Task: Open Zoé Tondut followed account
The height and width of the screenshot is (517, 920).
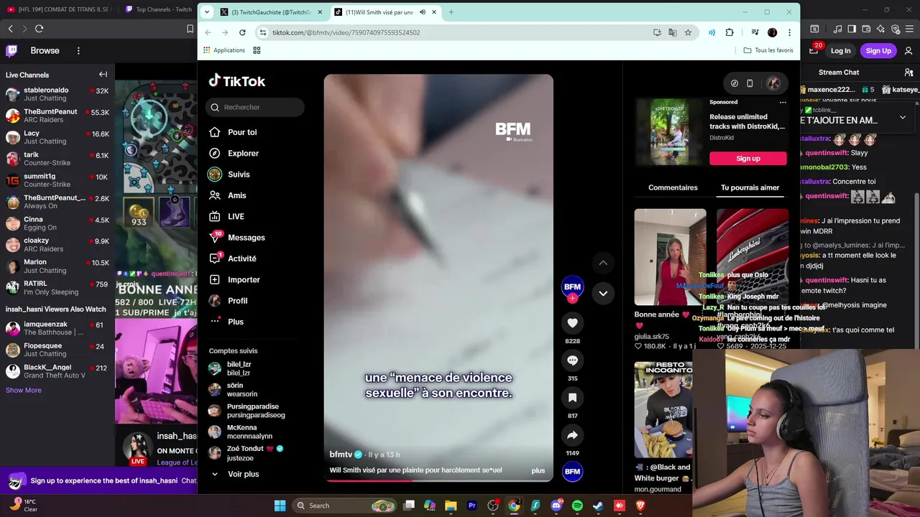Action: click(247, 453)
